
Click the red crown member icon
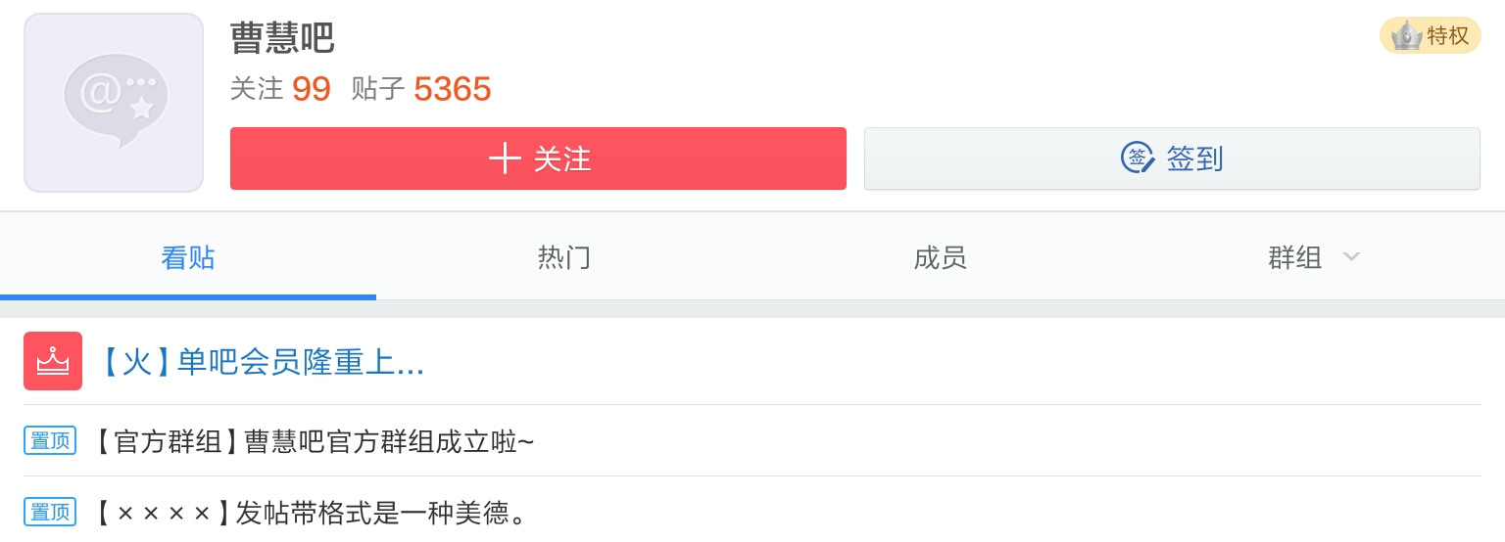pyautogui.click(x=53, y=361)
